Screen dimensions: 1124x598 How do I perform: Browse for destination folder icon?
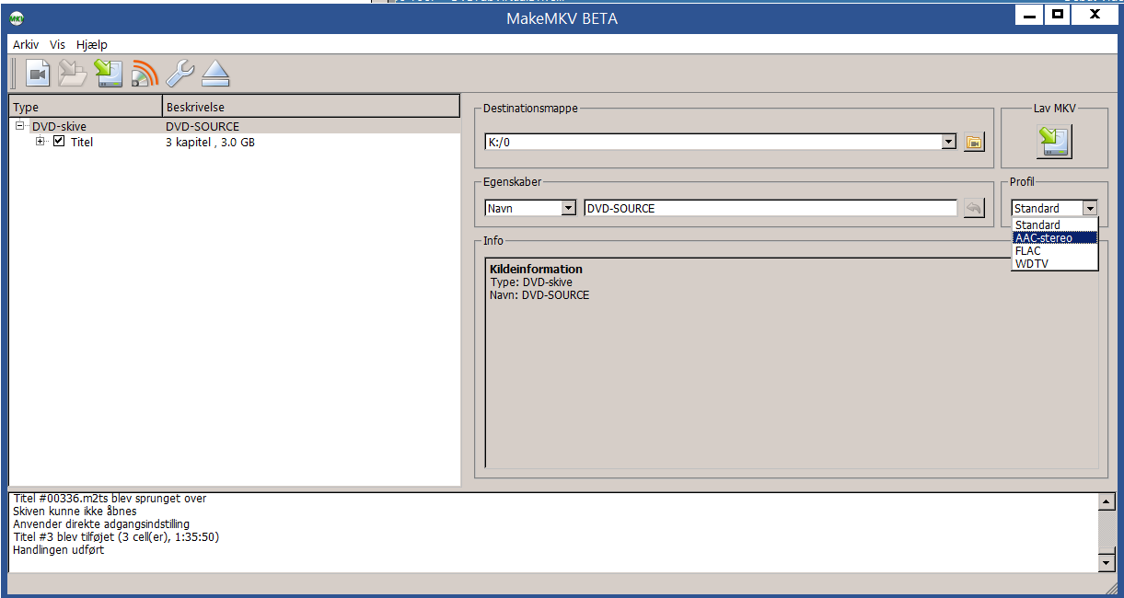click(x=974, y=142)
